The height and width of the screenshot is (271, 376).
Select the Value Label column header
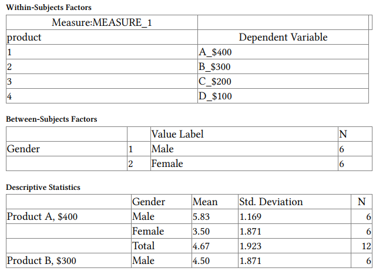coord(177,134)
